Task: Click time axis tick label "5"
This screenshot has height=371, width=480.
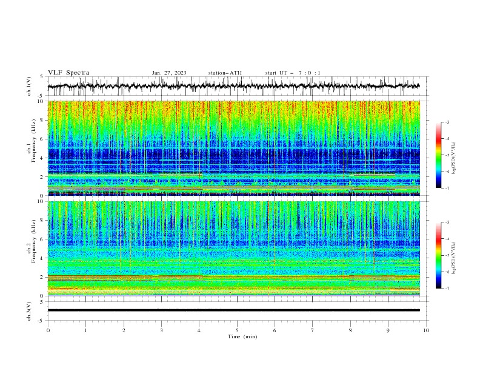Action: pyautogui.click(x=237, y=330)
